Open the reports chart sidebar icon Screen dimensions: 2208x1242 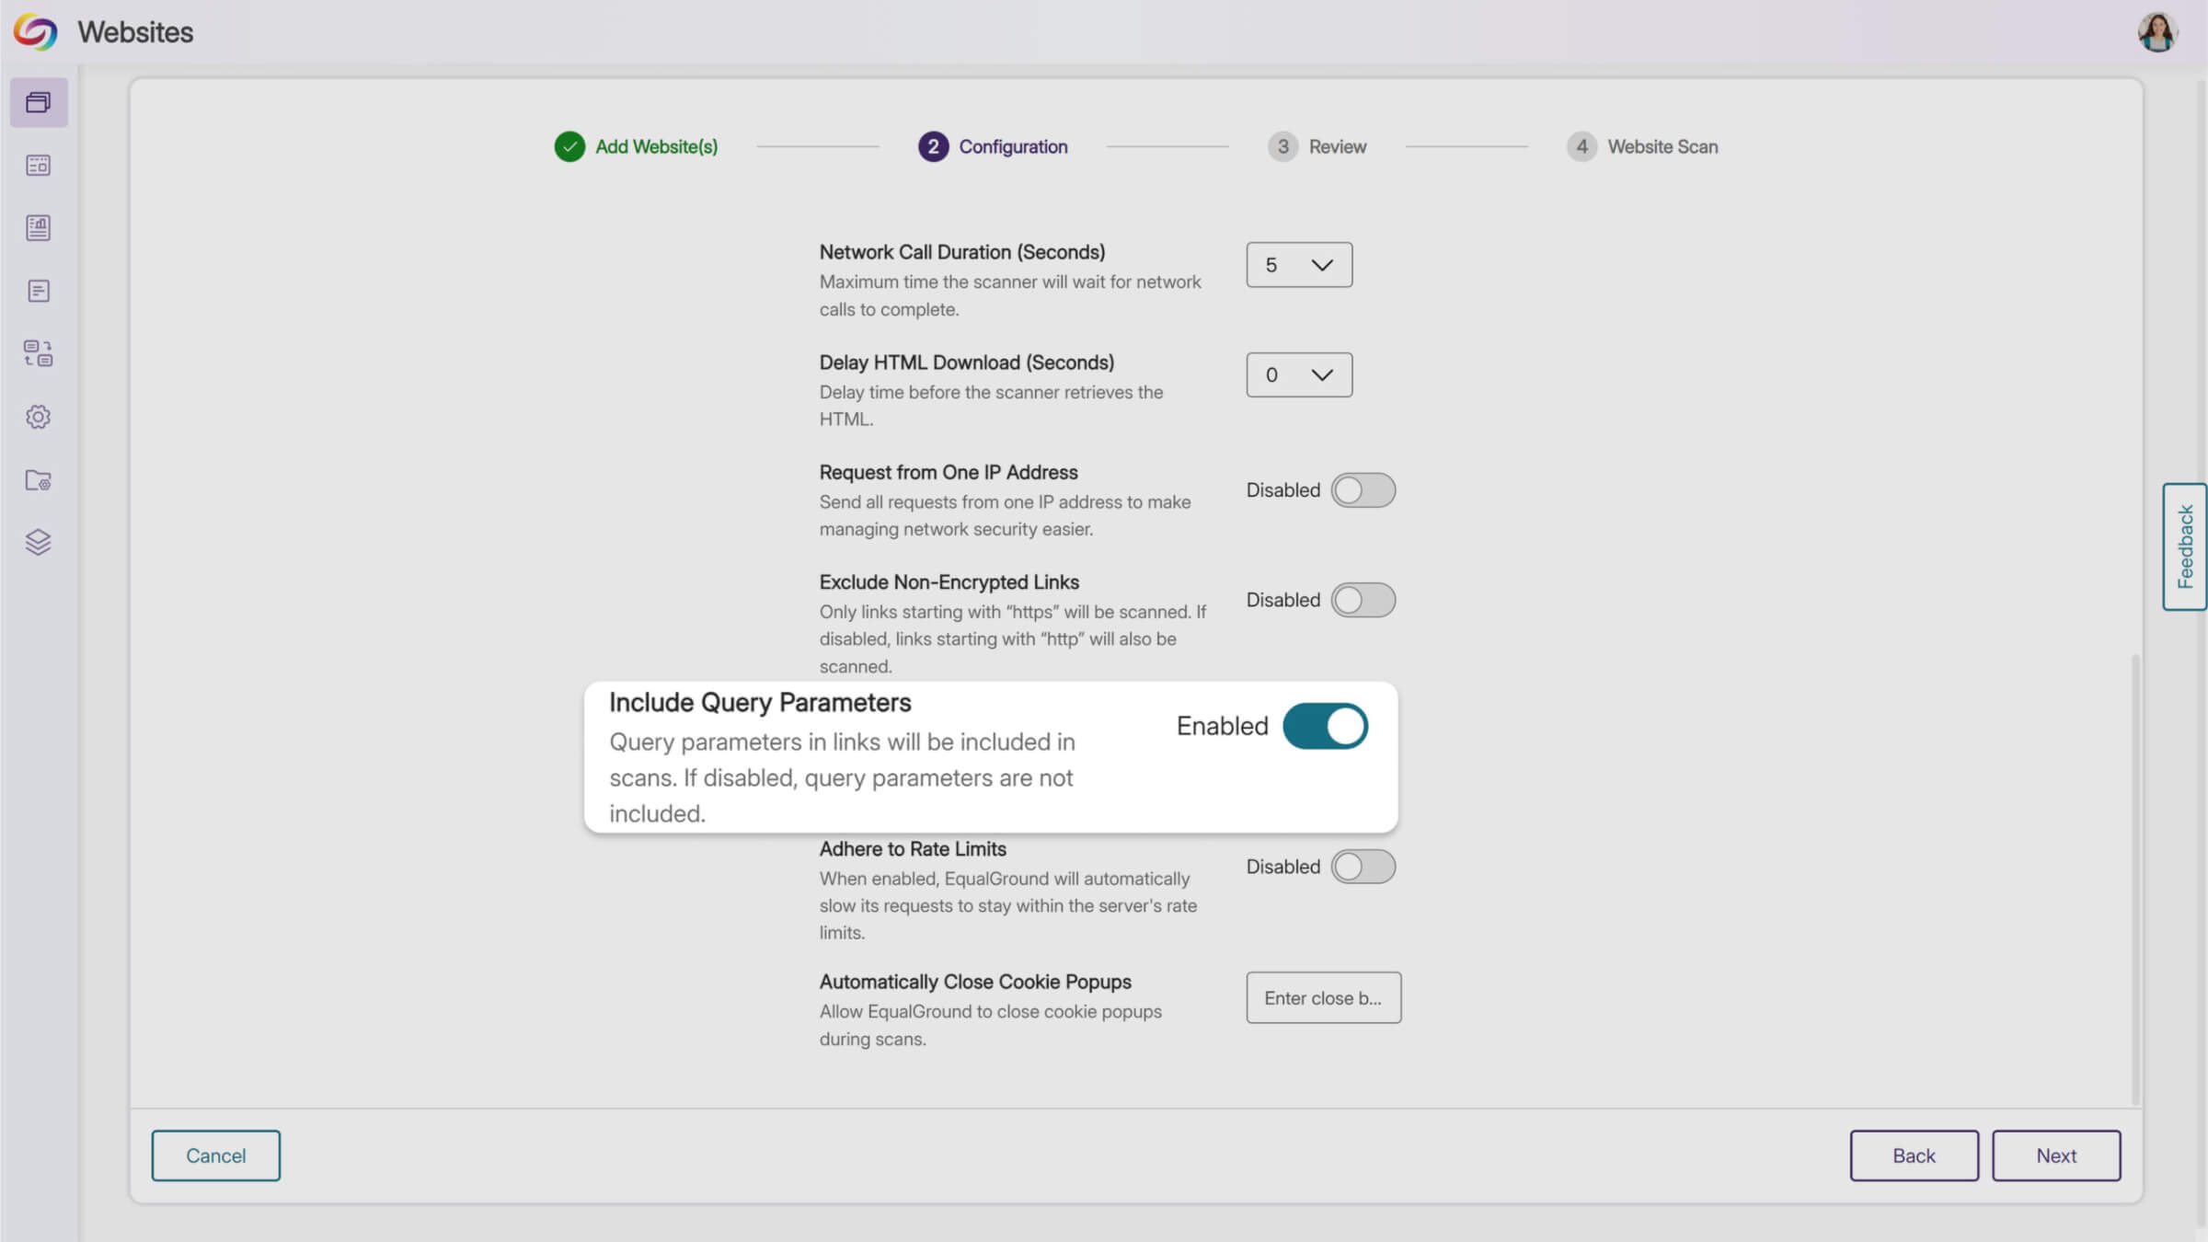(39, 228)
